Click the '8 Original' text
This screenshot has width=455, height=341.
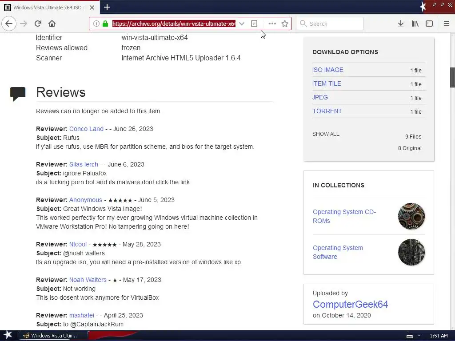(410, 148)
